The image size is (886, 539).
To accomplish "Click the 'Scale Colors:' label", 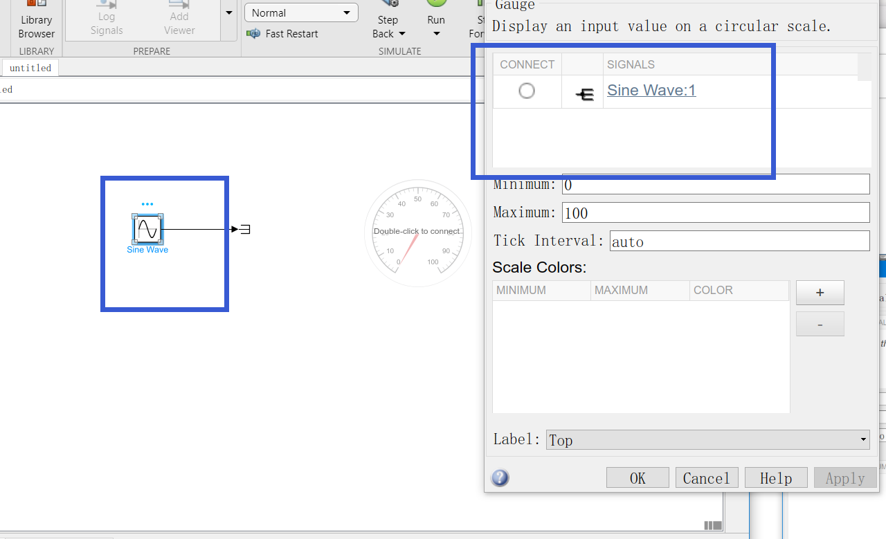I will pyautogui.click(x=539, y=267).
